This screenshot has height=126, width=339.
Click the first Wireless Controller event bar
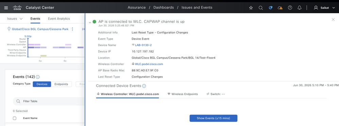click(x=31, y=44)
